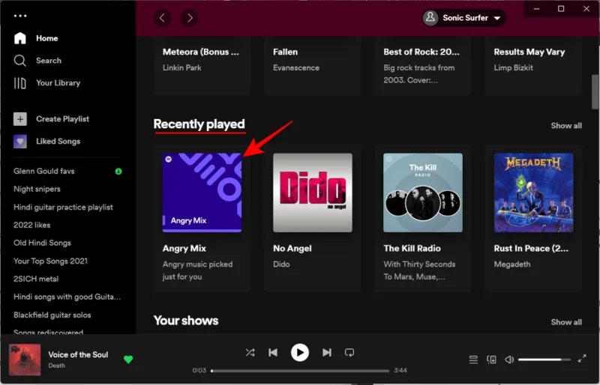The image size is (600, 385).
Task: Open Hindi guitar practice playlist
Action: 63,207
